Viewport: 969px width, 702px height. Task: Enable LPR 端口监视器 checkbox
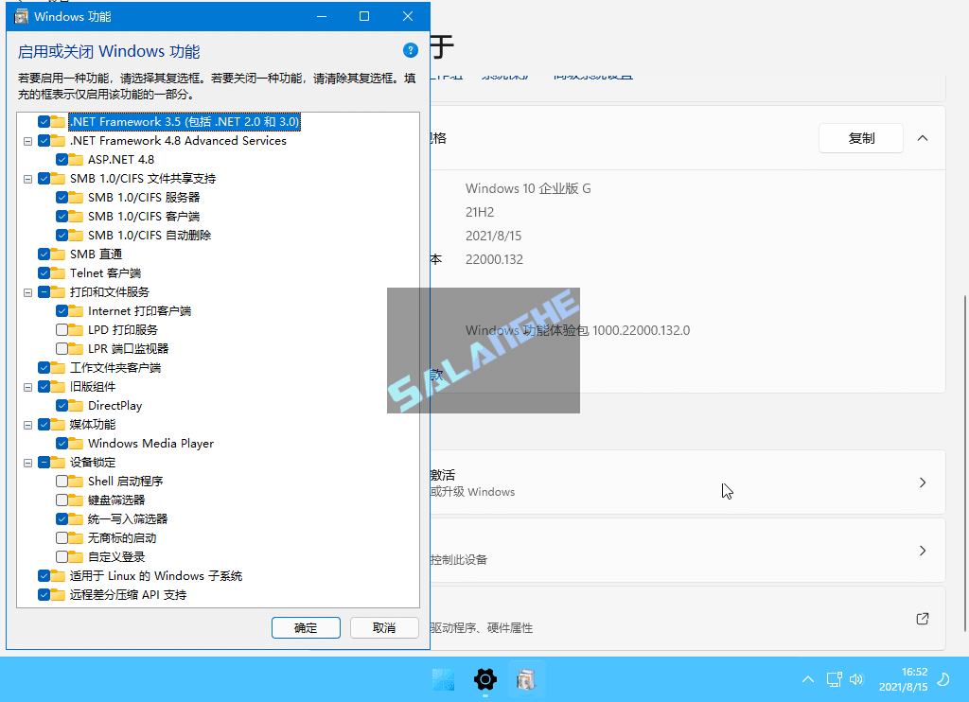point(62,348)
